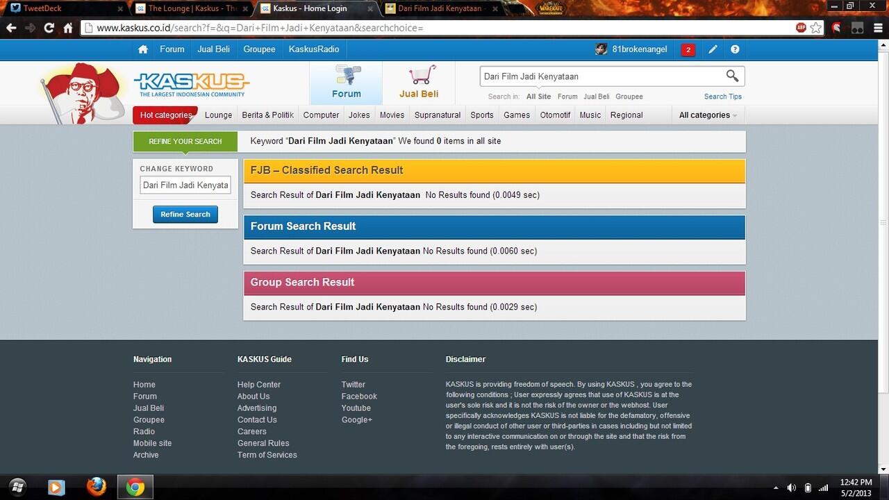This screenshot has width=889, height=500.
Task: Click the Kaskus home icon in blue bar
Action: point(143,49)
